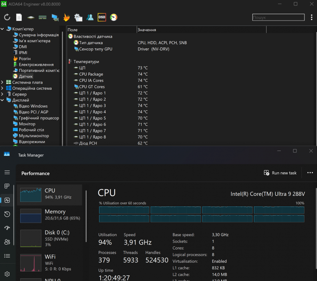Open Task Manager Settings gear

point(7,274)
